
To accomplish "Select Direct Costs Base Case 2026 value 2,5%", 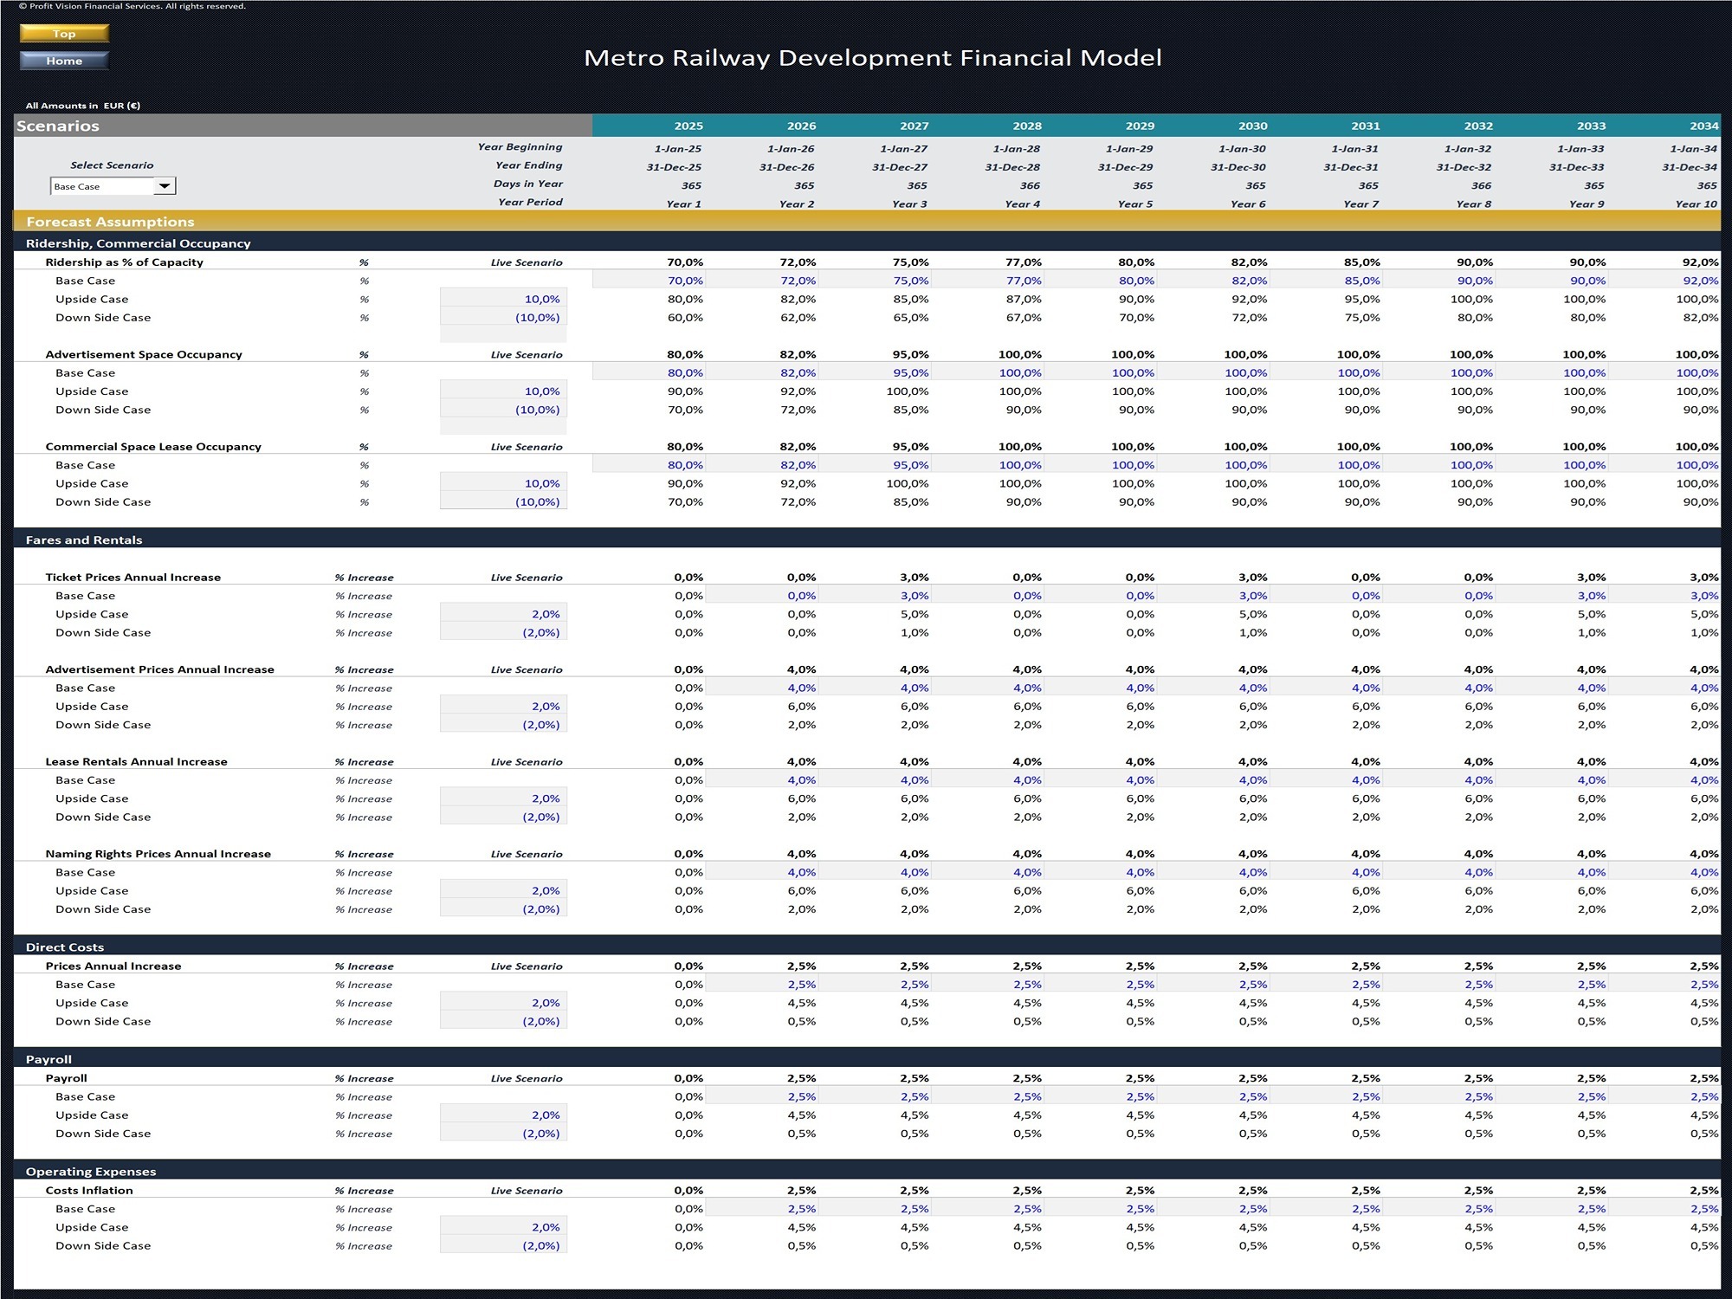I will coord(761,985).
